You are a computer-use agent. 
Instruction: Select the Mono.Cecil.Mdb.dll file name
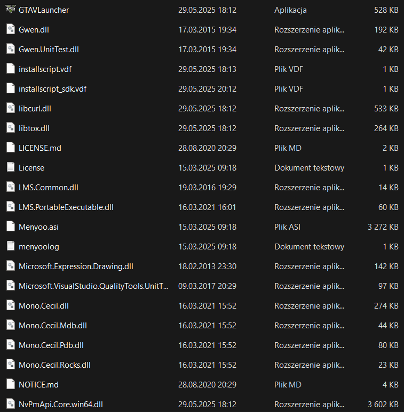point(53,325)
